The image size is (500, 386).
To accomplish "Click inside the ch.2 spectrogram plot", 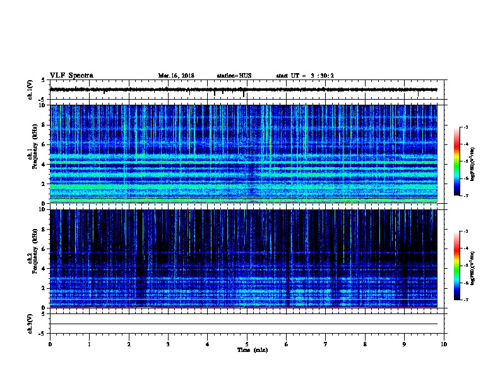I will tap(244, 259).
